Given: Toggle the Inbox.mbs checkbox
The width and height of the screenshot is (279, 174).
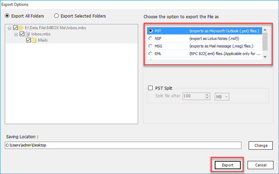Looking at the screenshot, I should coord(22,34).
